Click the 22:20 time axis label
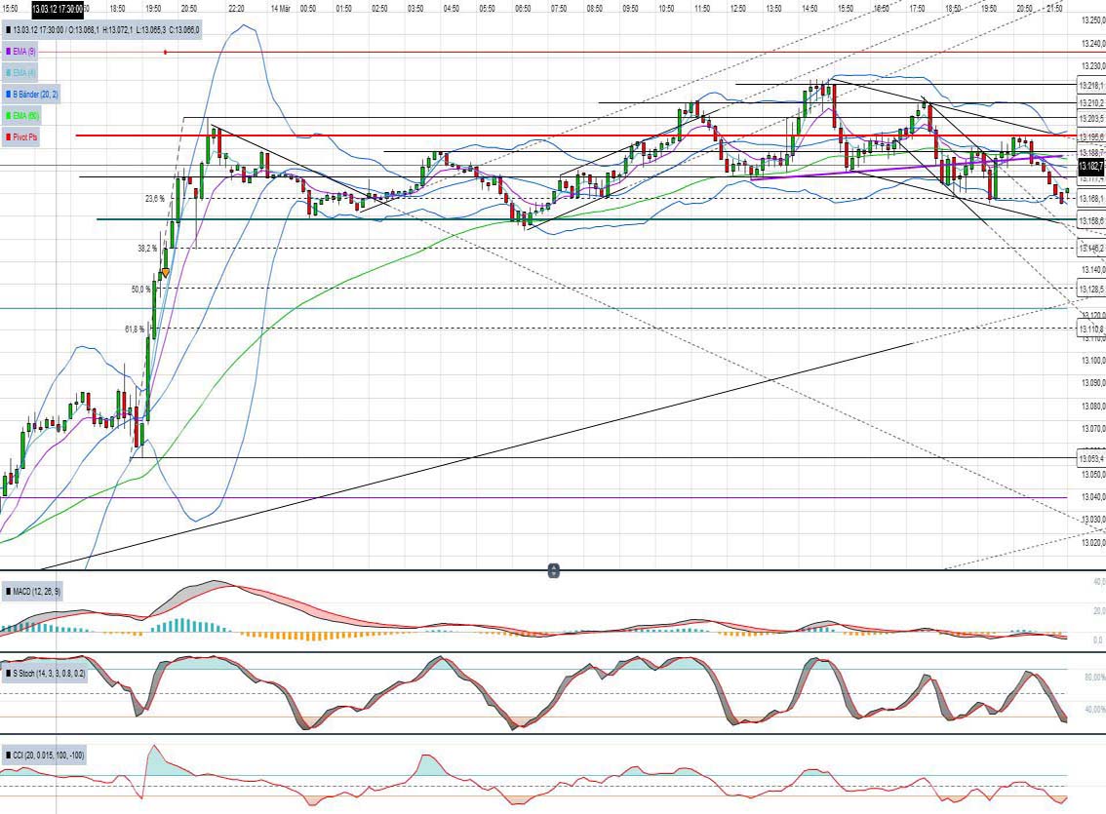Viewport: 1106px width, 814px height. tap(236, 9)
